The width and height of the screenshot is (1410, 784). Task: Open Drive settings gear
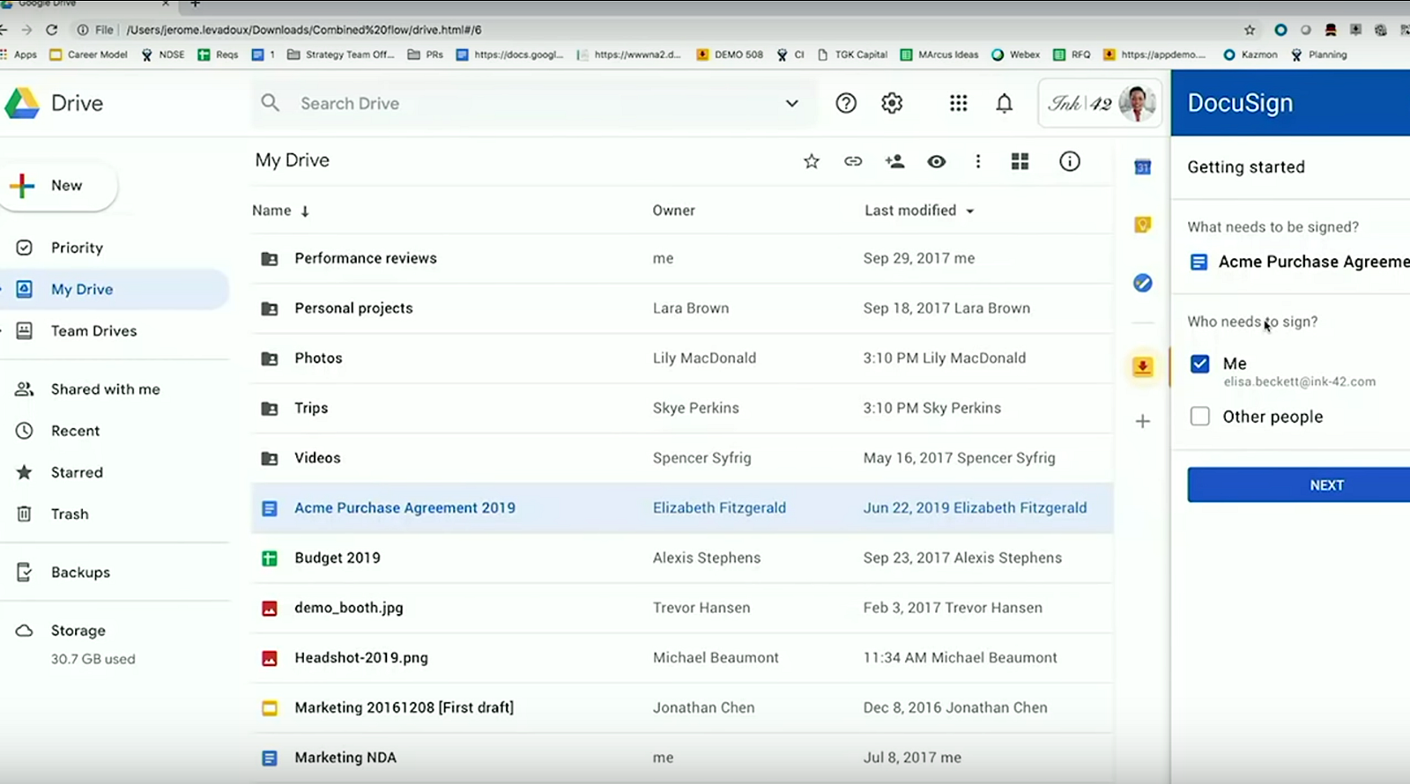click(x=892, y=103)
